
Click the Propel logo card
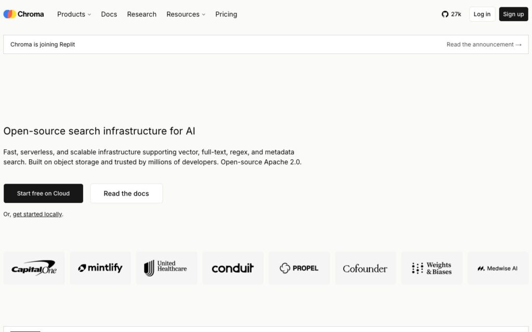point(299,268)
